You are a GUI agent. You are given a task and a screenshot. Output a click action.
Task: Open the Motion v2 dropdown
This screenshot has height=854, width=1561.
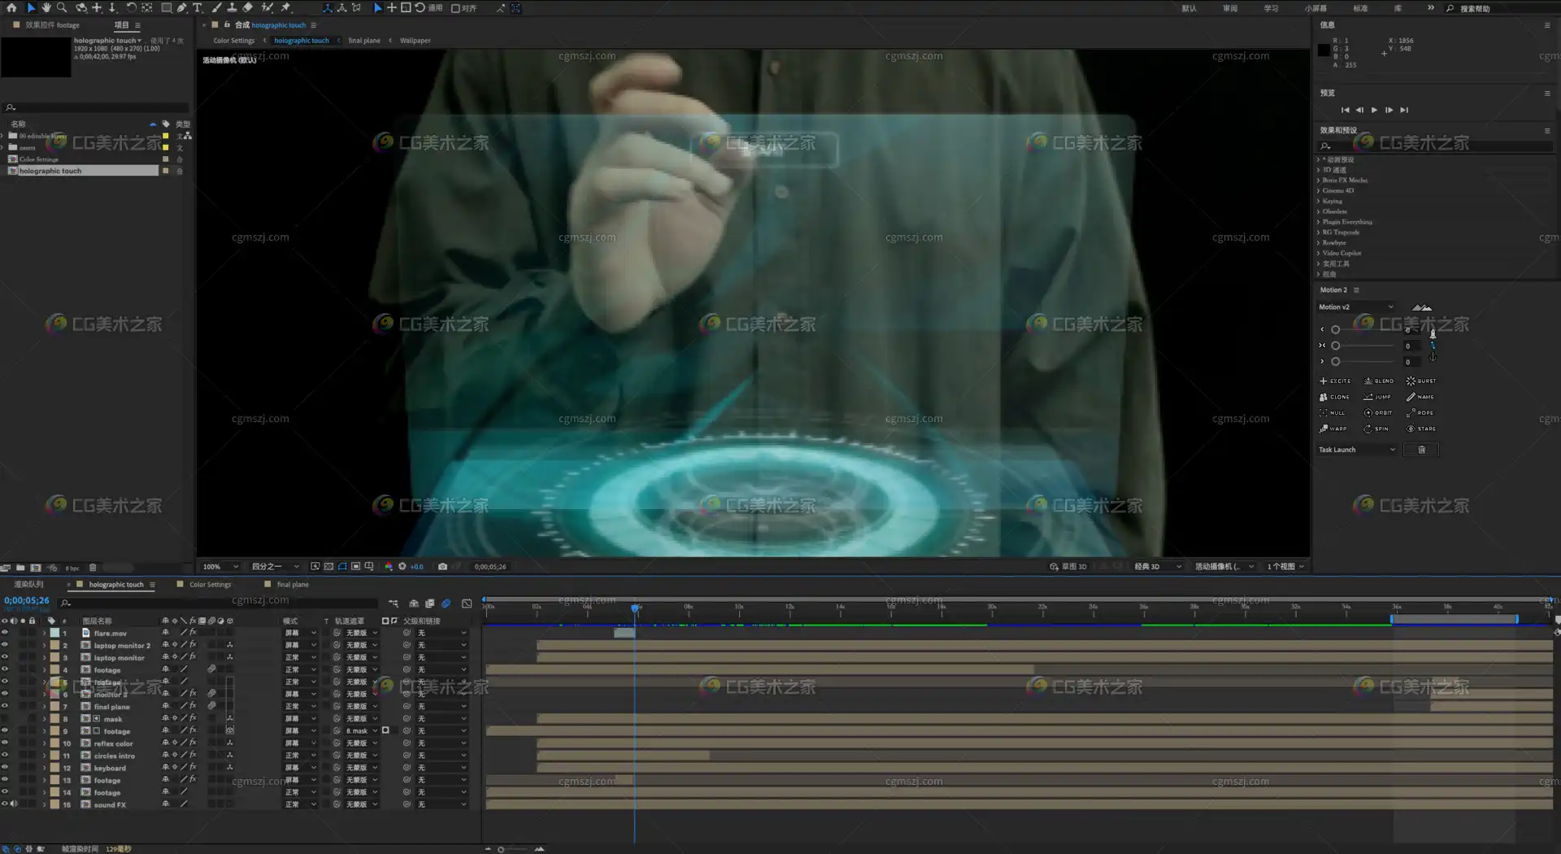click(1356, 307)
